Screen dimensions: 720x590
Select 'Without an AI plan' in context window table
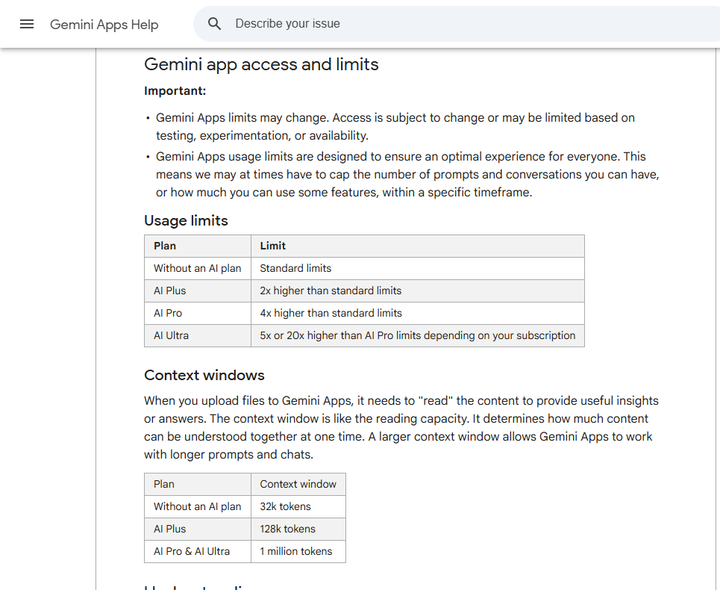[x=198, y=507]
